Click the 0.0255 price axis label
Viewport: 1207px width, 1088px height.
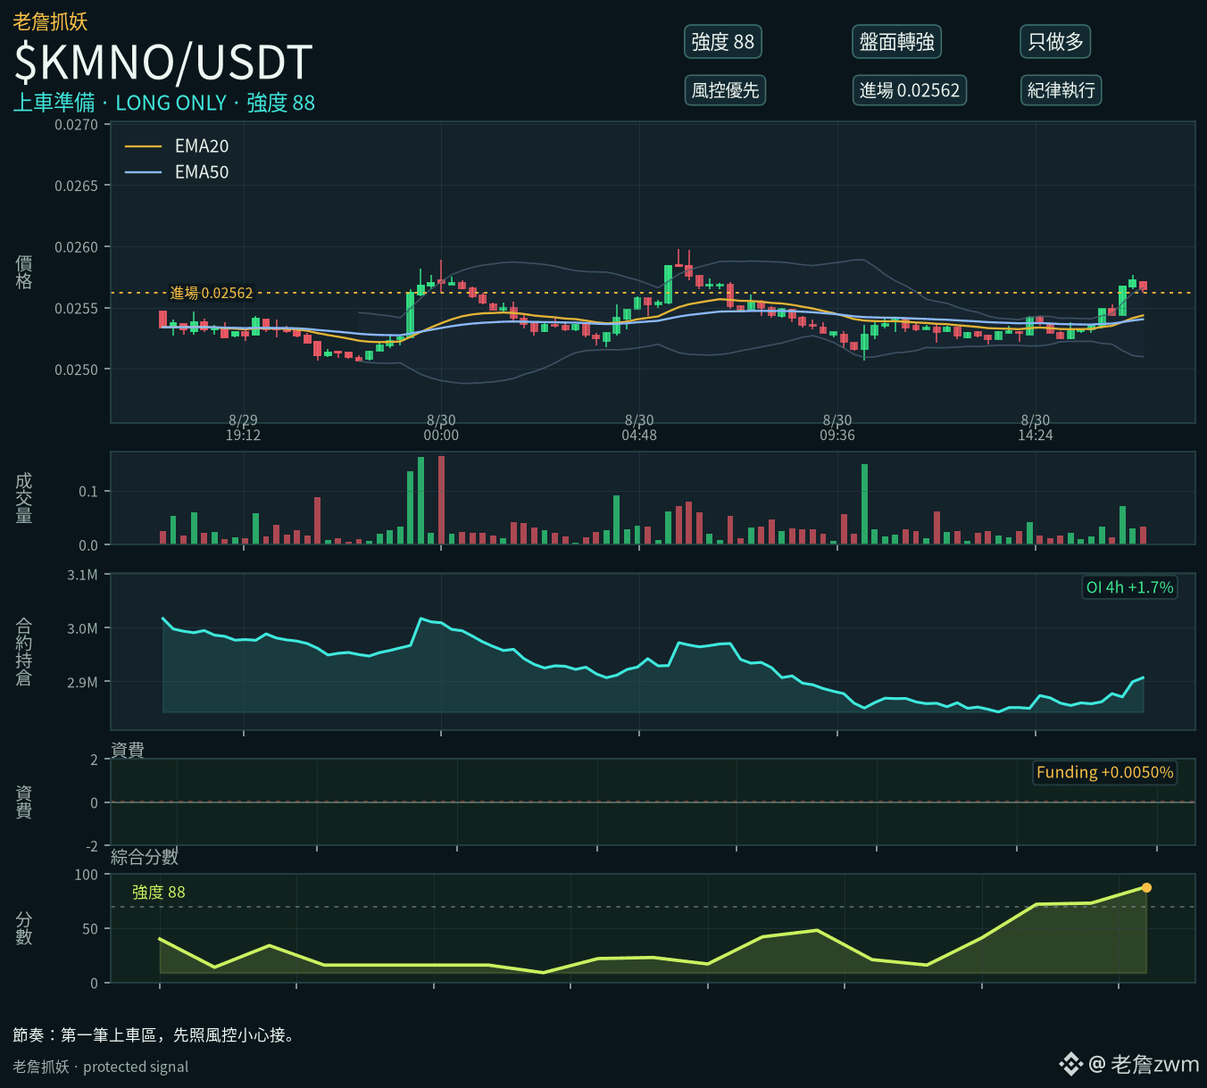click(76, 308)
